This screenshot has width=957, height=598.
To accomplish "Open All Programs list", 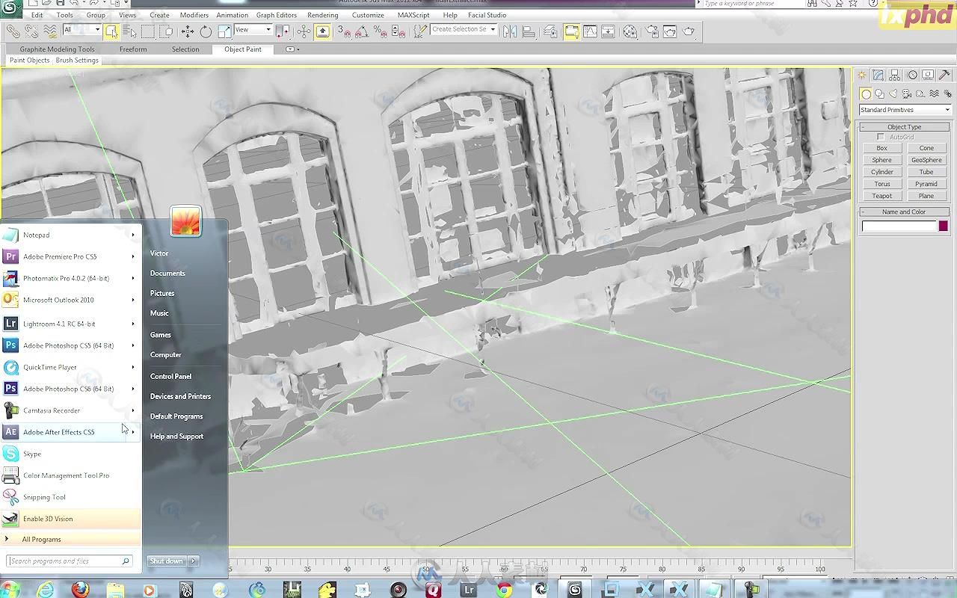I will [x=42, y=539].
